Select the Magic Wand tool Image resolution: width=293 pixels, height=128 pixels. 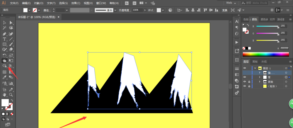(4, 28)
